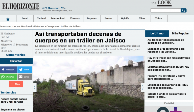The height and width of the screenshot is (112, 194).
Task: Click '31 °C Monterrey, N.L.' weather text
Action: pos(54,8)
